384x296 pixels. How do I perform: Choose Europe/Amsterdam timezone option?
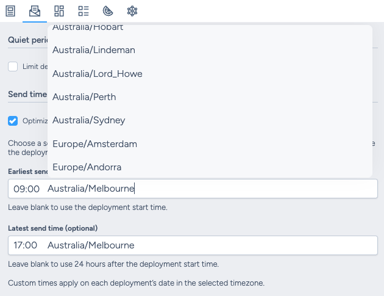tap(210, 144)
